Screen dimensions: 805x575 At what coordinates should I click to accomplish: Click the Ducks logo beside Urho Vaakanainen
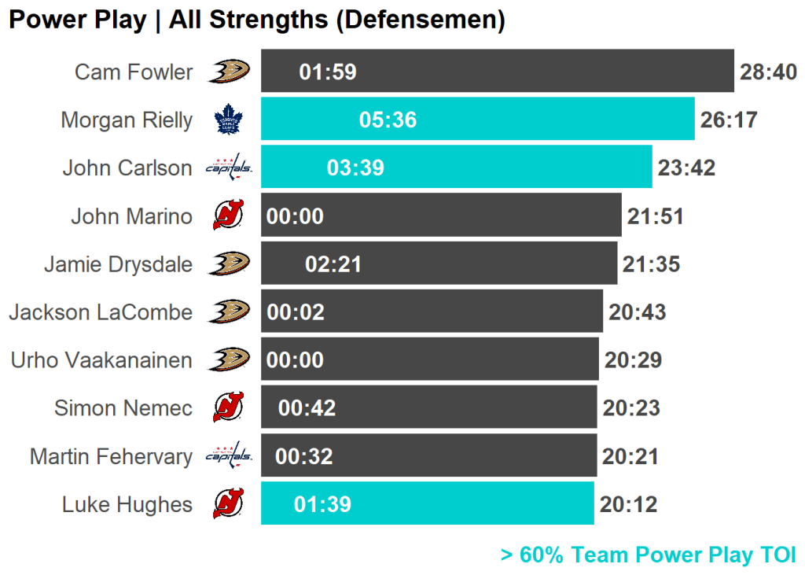coord(229,359)
